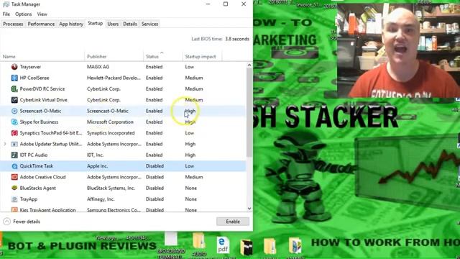Select the Synaptics TouchPad 64-bit row name
The width and height of the screenshot is (460, 259).
pos(51,133)
